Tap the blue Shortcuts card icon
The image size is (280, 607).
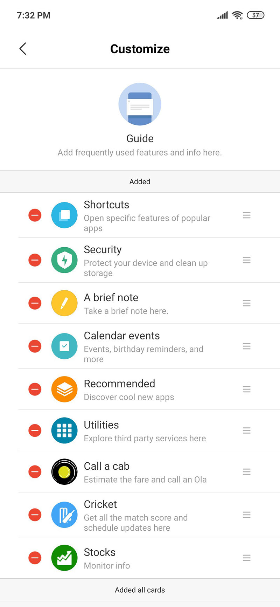tap(64, 215)
